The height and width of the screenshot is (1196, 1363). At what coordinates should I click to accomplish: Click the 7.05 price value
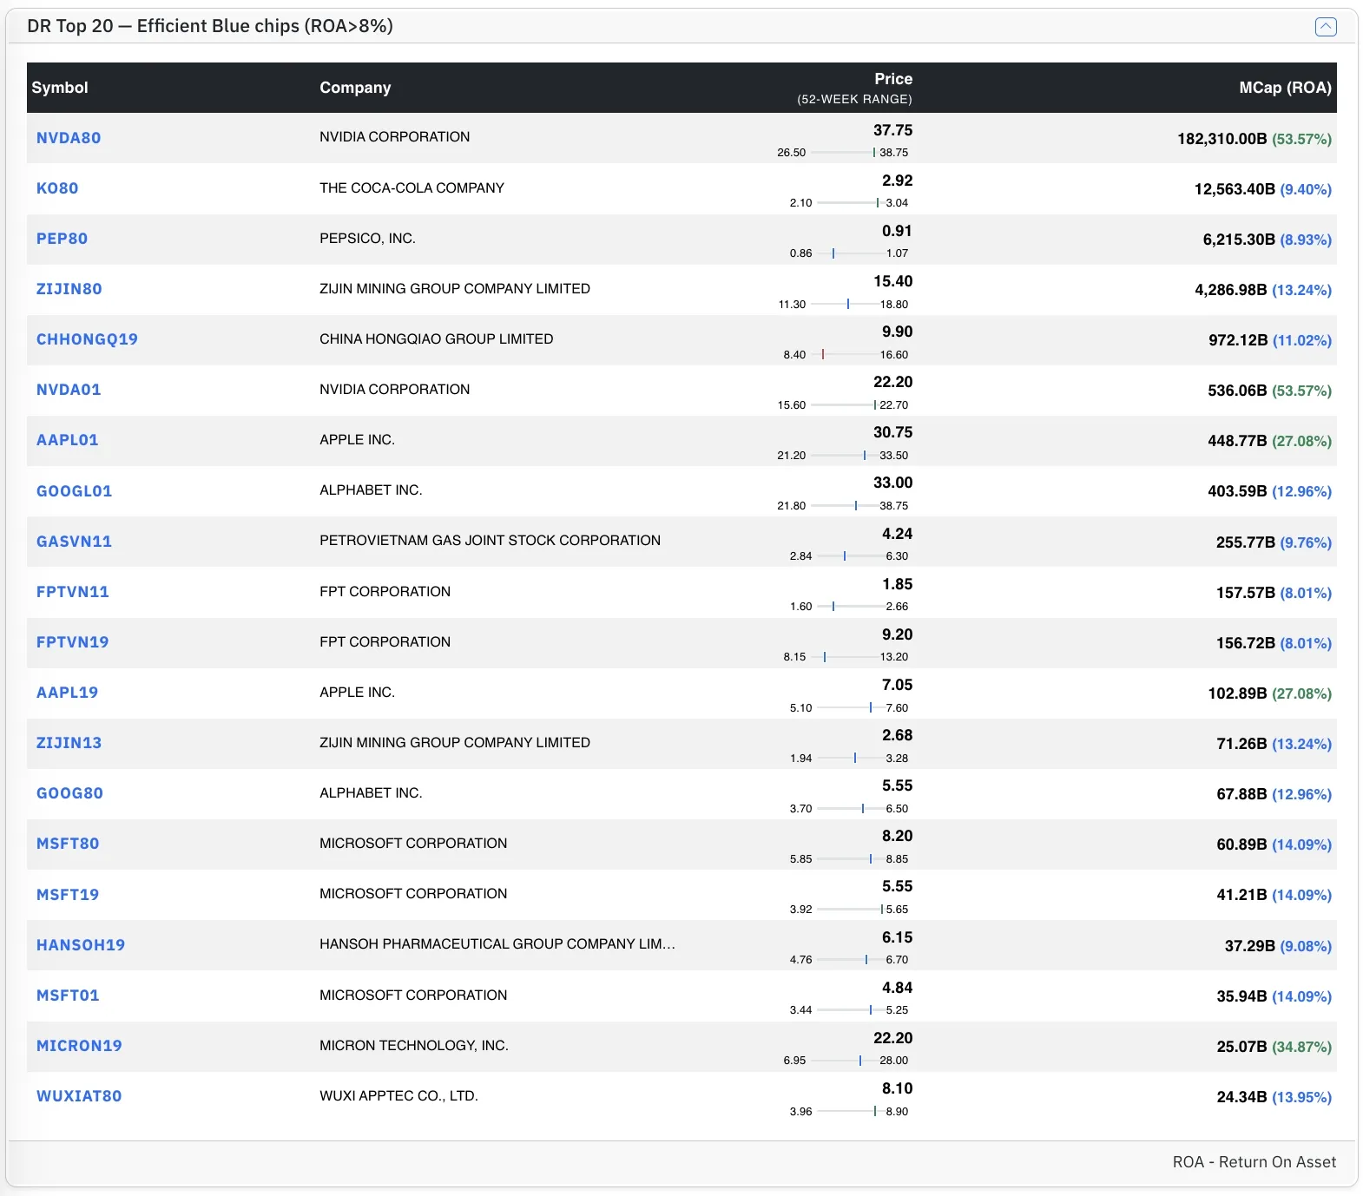point(898,685)
